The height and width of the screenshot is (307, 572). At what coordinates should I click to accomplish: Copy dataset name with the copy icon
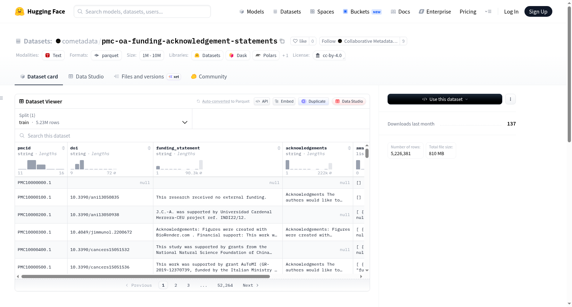coord(282,41)
